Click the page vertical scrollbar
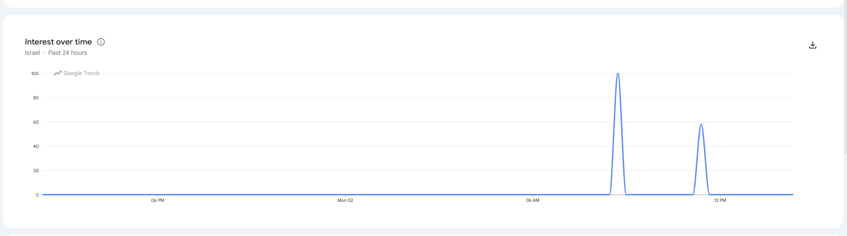The image size is (847, 236). tap(845, 77)
